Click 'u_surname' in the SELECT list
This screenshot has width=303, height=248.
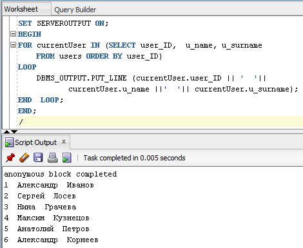coord(242,45)
